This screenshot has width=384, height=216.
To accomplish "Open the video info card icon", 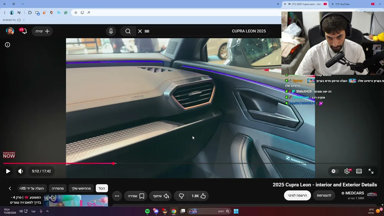I will [x=7, y=45].
